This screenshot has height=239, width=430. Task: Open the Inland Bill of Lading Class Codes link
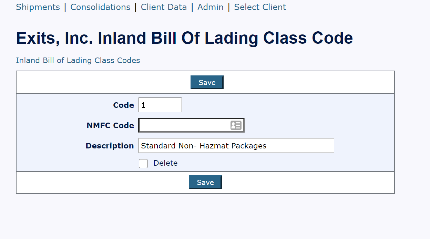(x=78, y=60)
